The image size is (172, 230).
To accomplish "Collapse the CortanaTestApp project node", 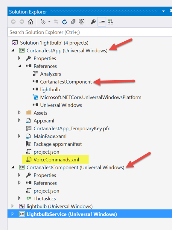I will point(13,50).
